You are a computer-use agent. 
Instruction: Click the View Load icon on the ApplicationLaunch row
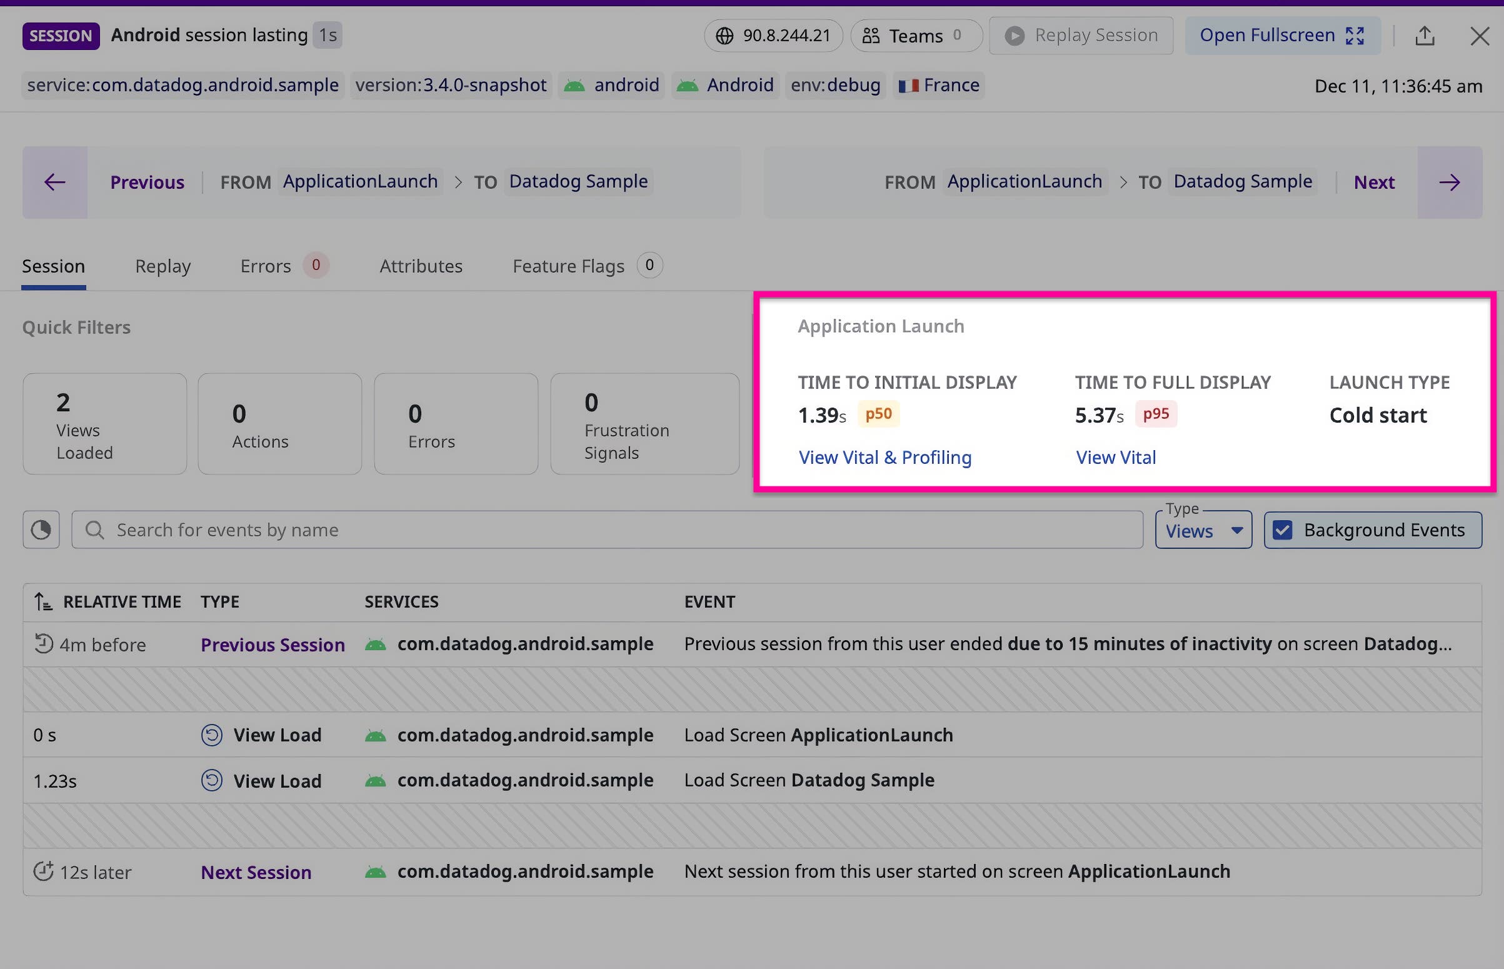213,735
